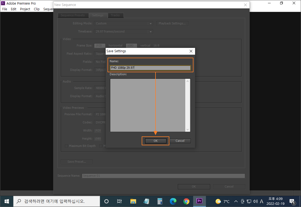The height and width of the screenshot is (207, 301).
Task: Click the Save Preset button
Action: coord(77,162)
